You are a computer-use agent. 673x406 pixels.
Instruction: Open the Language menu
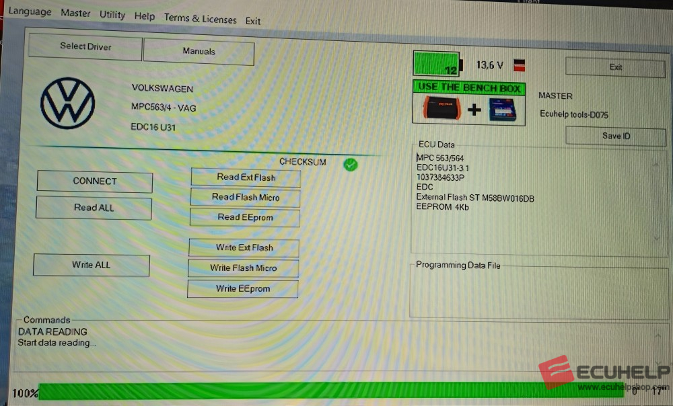point(30,12)
